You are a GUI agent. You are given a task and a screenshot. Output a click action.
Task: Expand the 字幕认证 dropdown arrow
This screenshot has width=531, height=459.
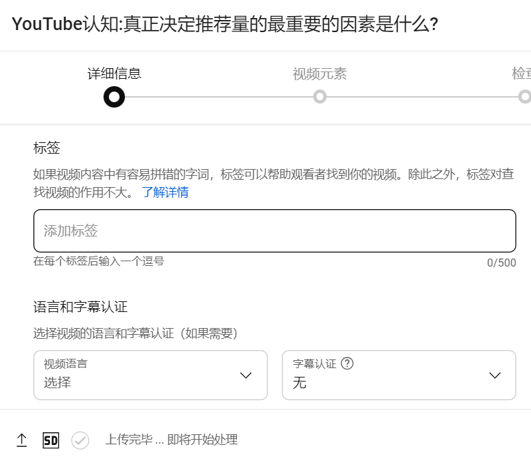(x=495, y=375)
